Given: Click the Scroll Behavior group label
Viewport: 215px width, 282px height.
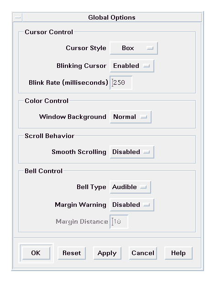Looking at the screenshot, I should tap(50, 136).
